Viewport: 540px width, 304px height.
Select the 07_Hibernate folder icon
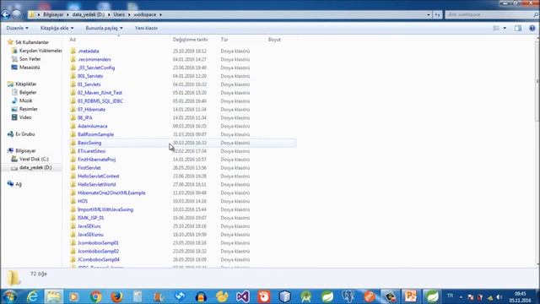click(x=73, y=109)
